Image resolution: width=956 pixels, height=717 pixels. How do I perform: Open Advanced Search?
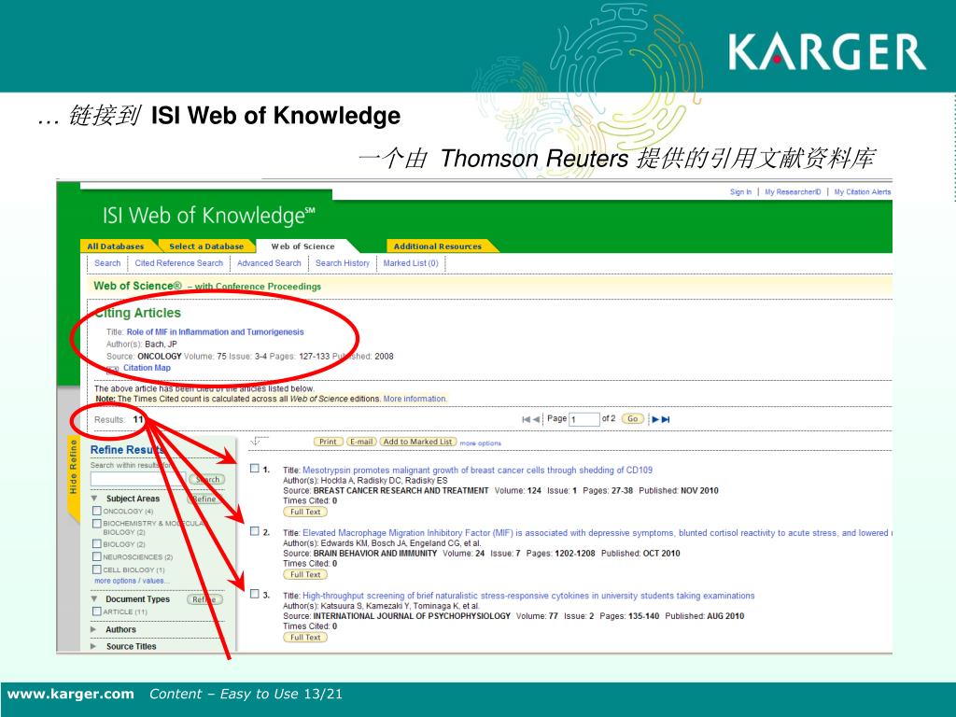pyautogui.click(x=269, y=263)
